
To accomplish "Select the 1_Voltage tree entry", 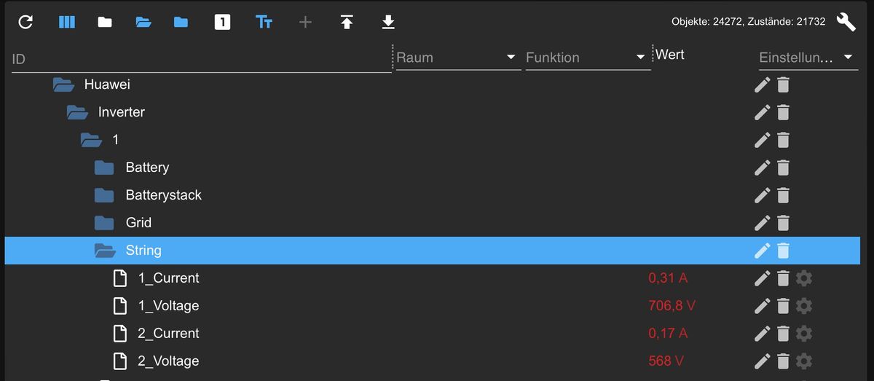I will tap(169, 305).
